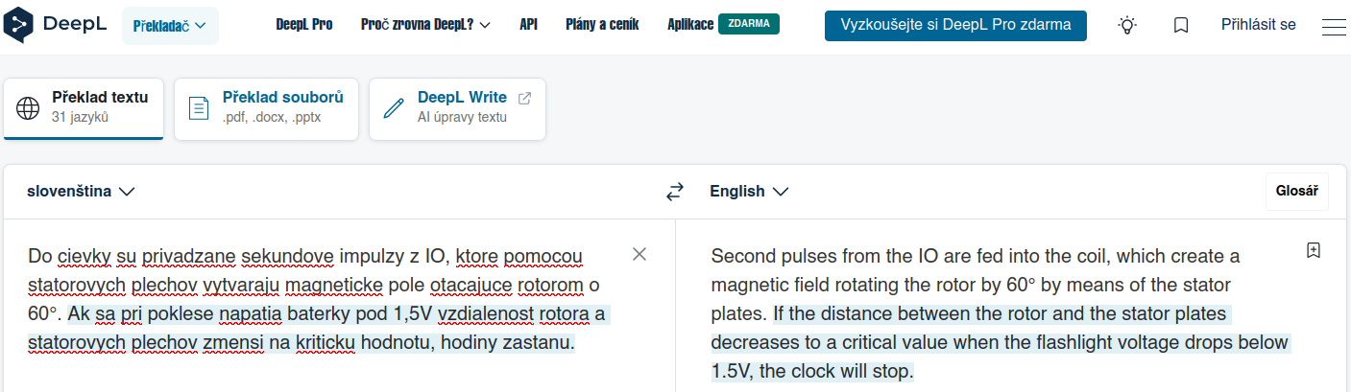Open the slovenština source language dropdown
Viewport: 1351px width, 392px height.
(x=81, y=192)
